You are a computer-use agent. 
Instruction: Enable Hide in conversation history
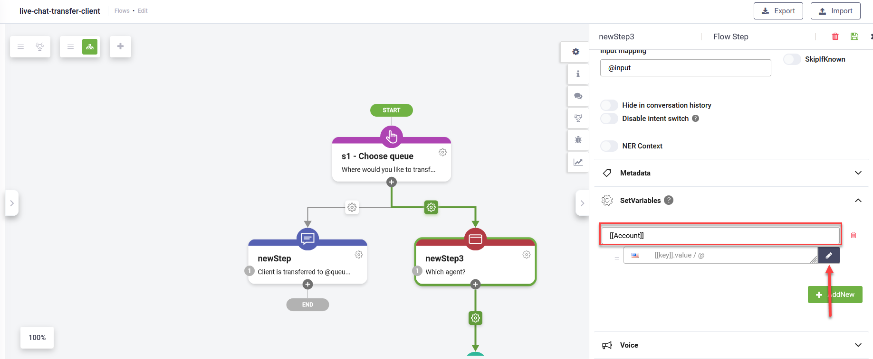click(x=609, y=105)
